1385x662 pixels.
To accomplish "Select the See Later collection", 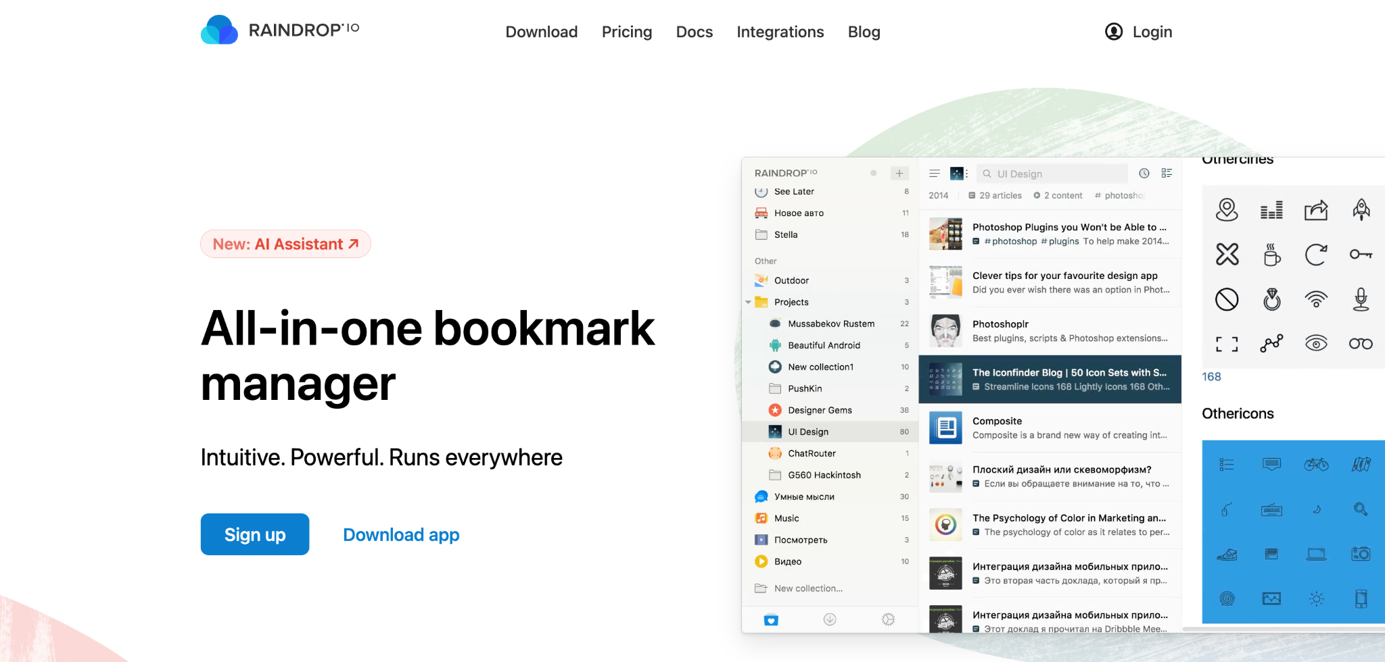I will point(830,191).
